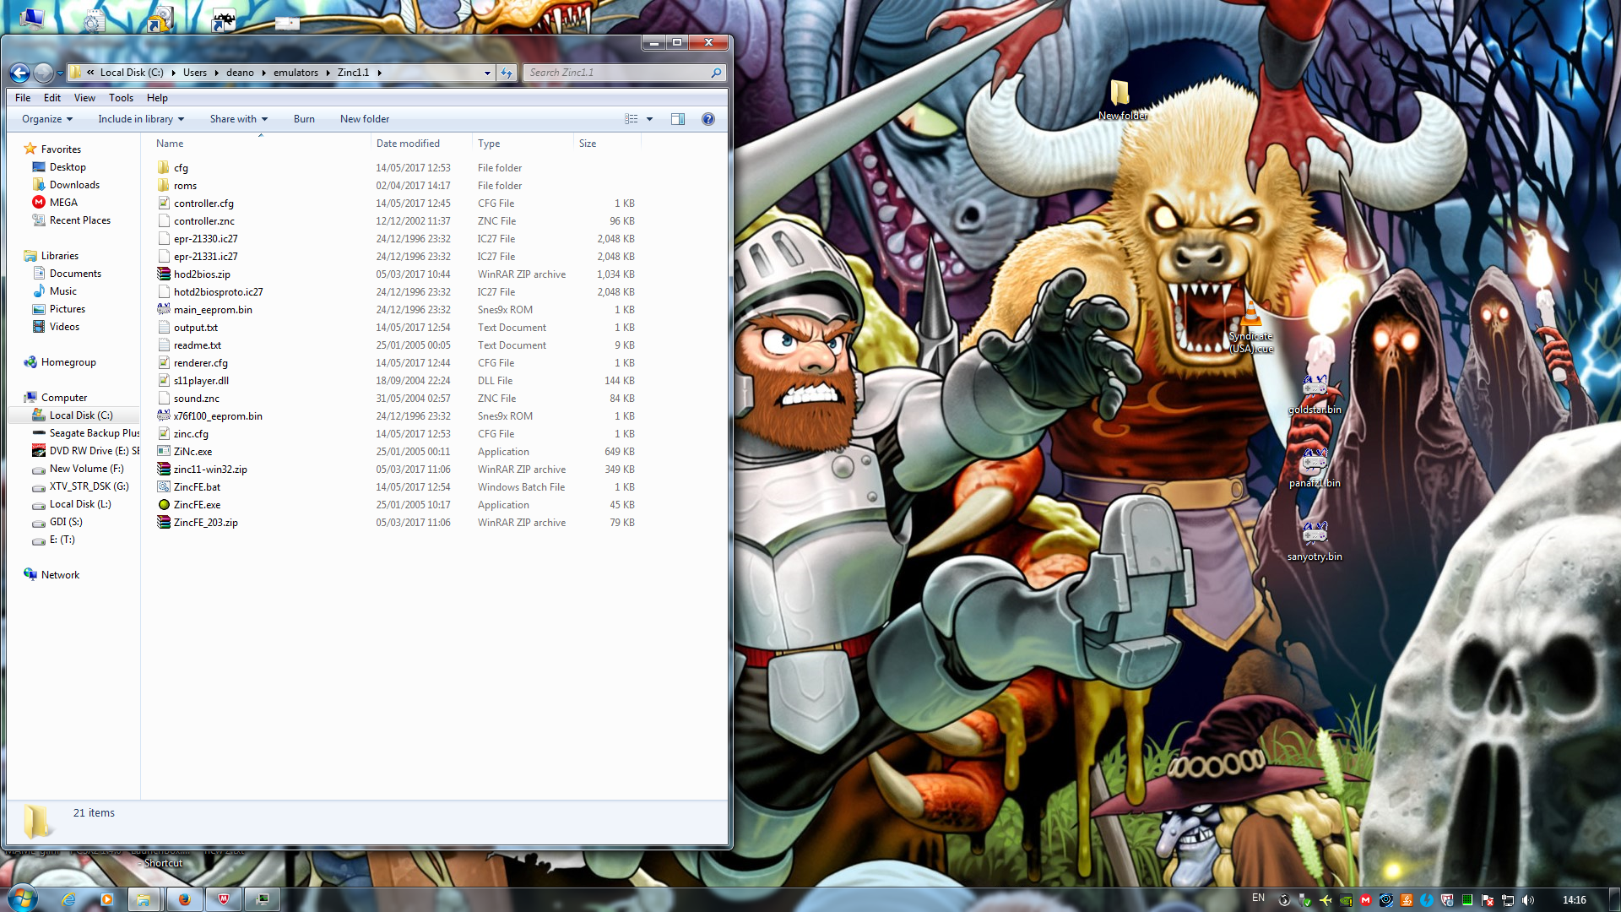Select the ZiNc.exe application
Image resolution: width=1621 pixels, height=912 pixels.
tap(192, 452)
